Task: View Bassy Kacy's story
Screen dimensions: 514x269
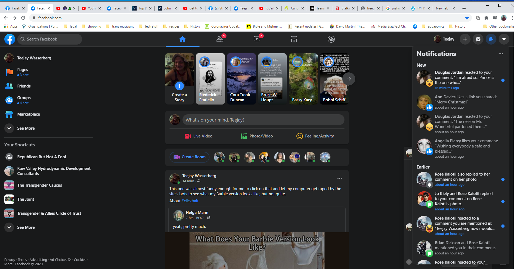Action: pos(303,79)
